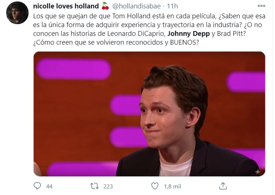The image size is (275, 195).
Task: Open the round profile avatar
Action: pos(17,13)
